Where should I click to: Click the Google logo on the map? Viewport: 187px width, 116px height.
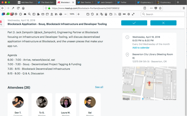click(126, 99)
